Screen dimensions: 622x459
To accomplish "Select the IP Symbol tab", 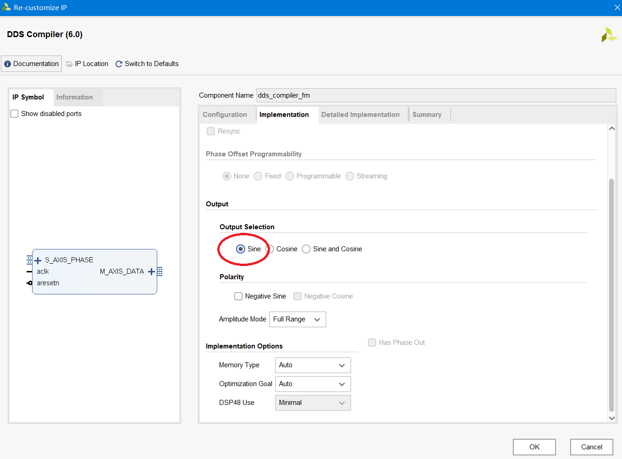I will click(x=28, y=97).
